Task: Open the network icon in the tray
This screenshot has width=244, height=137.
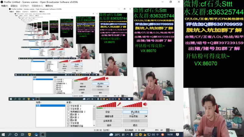Action: pos(149,135)
